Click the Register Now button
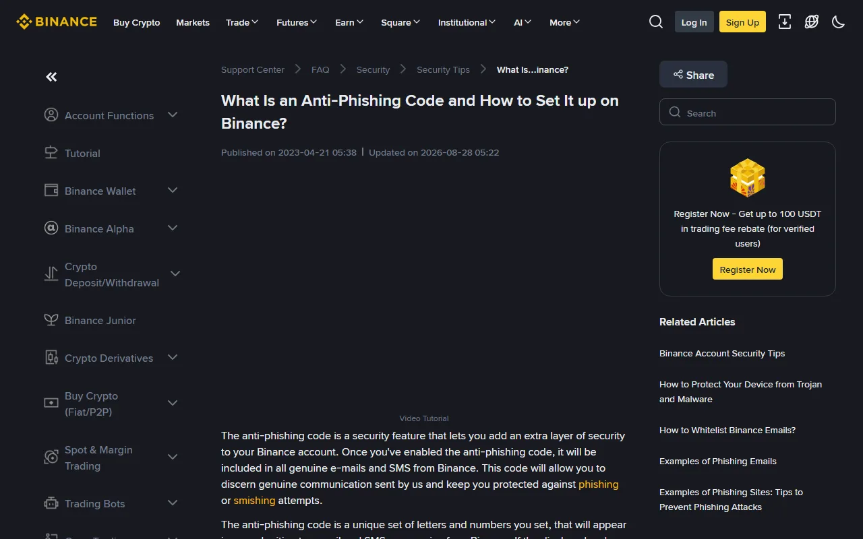 pyautogui.click(x=748, y=269)
